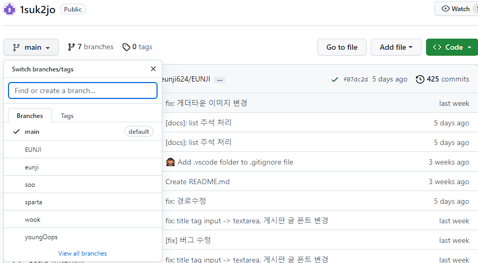Click the Go to file button
478x263 pixels.
point(342,47)
